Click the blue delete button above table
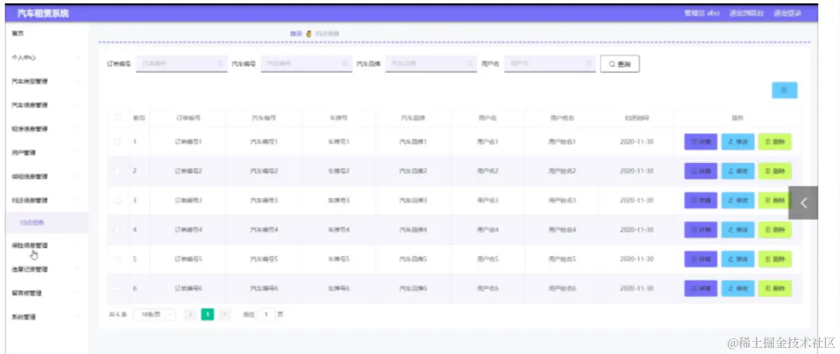 point(784,90)
